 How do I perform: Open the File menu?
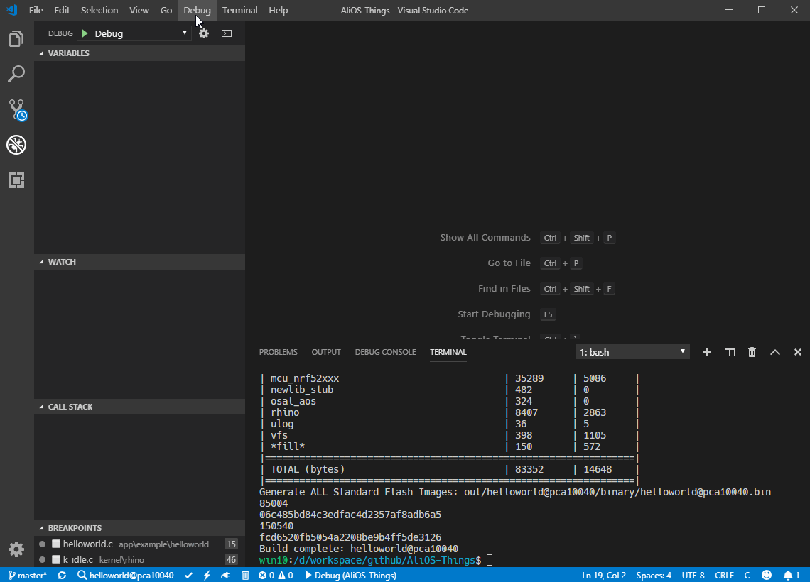(x=36, y=11)
